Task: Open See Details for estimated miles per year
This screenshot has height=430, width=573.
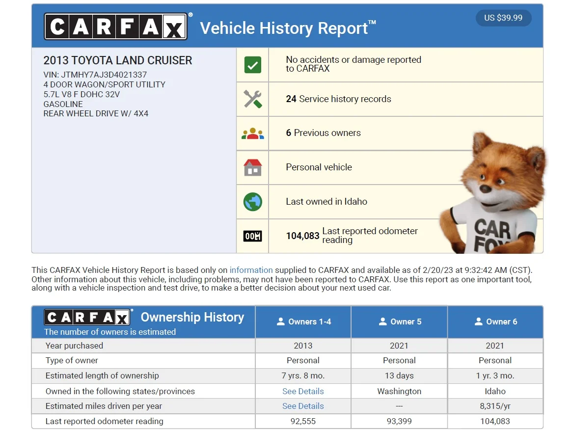Action: tap(303, 406)
